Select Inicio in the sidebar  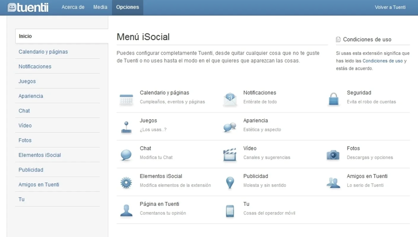(x=61, y=36)
